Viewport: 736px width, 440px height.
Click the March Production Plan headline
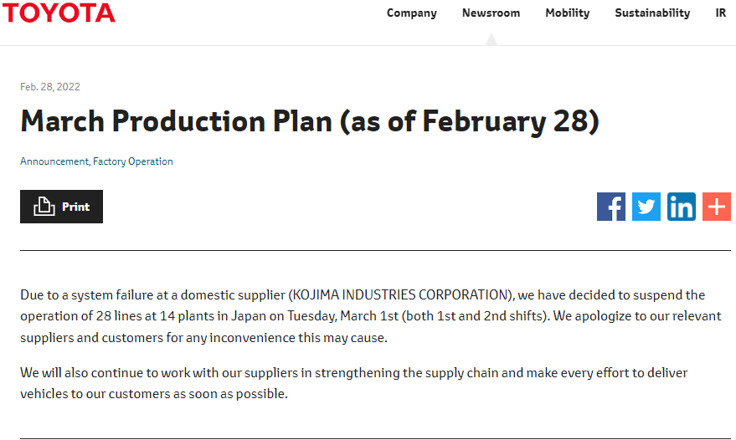[310, 121]
